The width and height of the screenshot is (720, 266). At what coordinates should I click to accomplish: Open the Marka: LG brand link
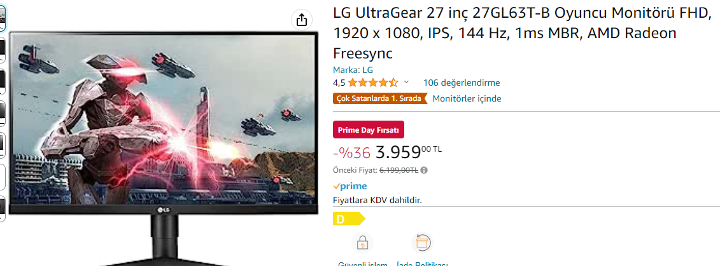pos(353,70)
